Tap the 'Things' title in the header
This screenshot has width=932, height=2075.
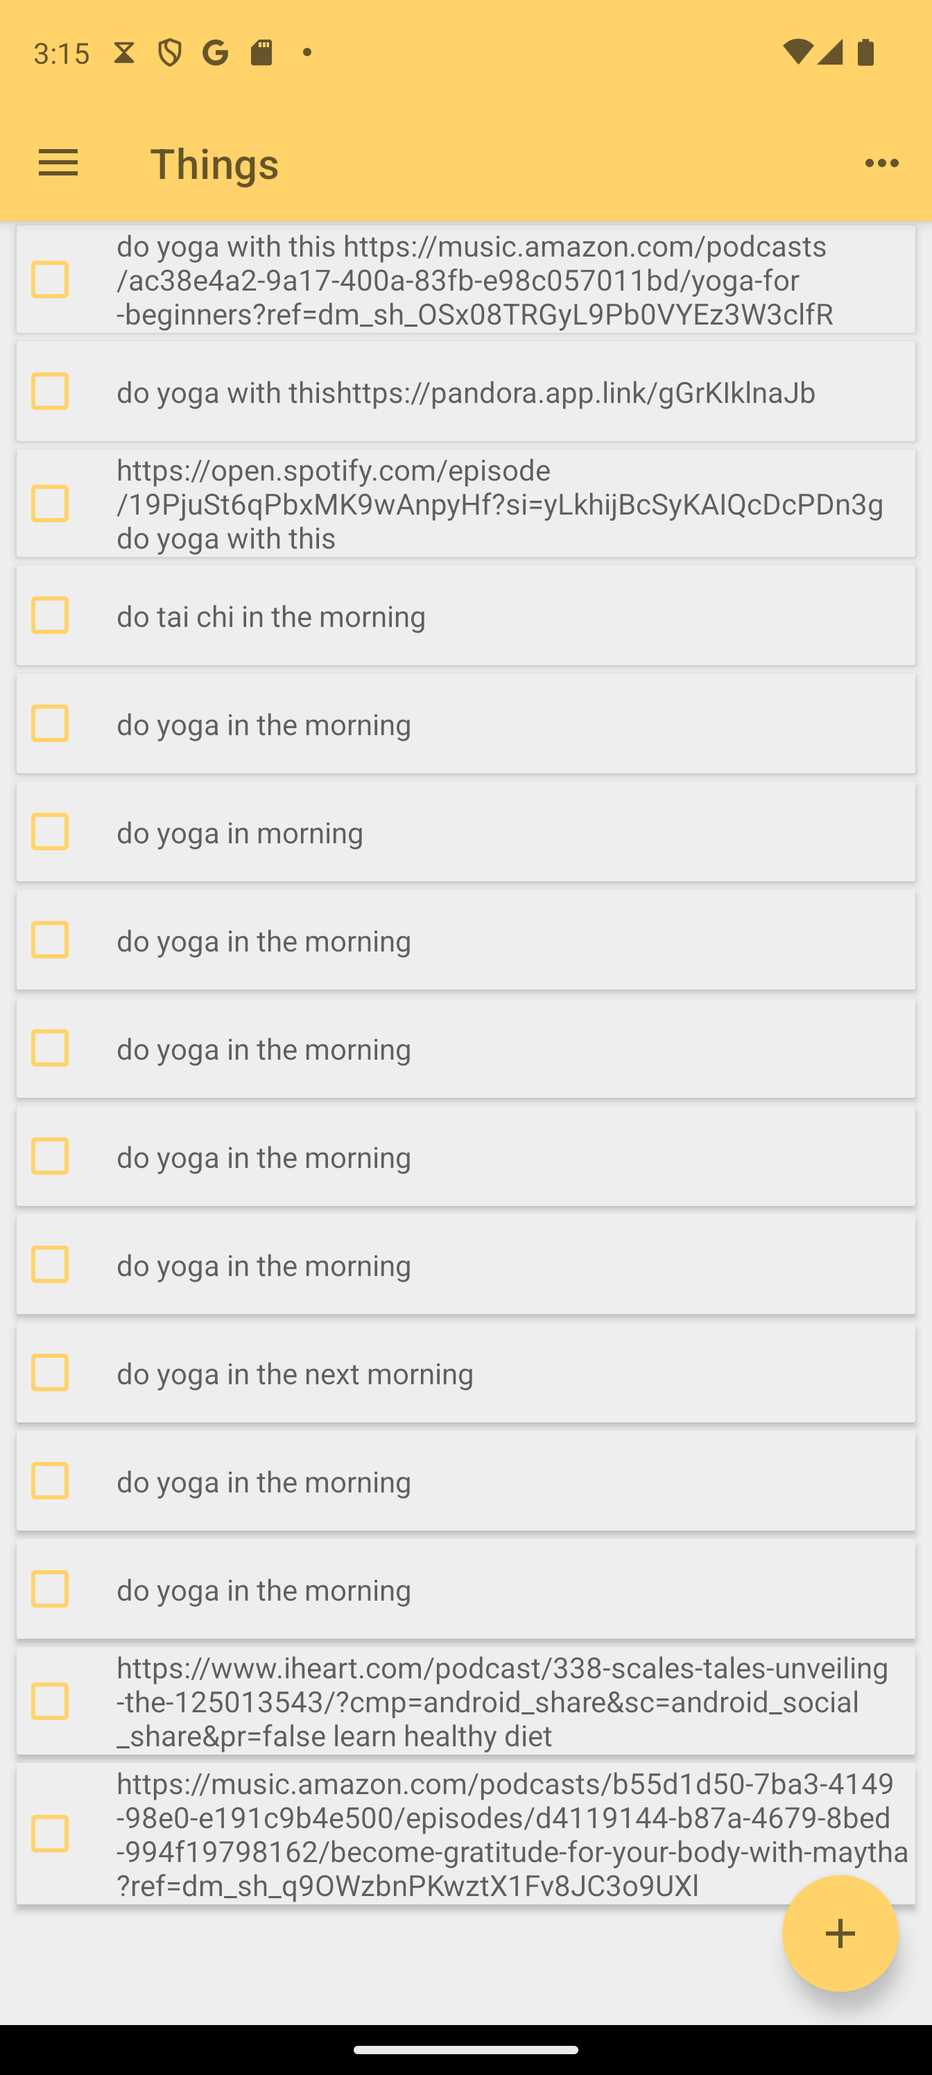click(x=214, y=164)
